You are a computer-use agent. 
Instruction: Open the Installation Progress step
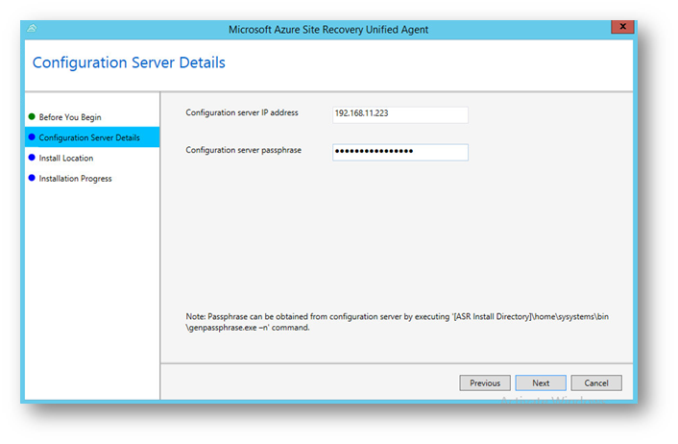[x=75, y=178]
